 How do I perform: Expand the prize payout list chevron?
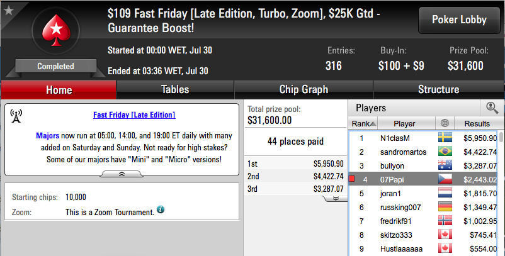pos(336,198)
